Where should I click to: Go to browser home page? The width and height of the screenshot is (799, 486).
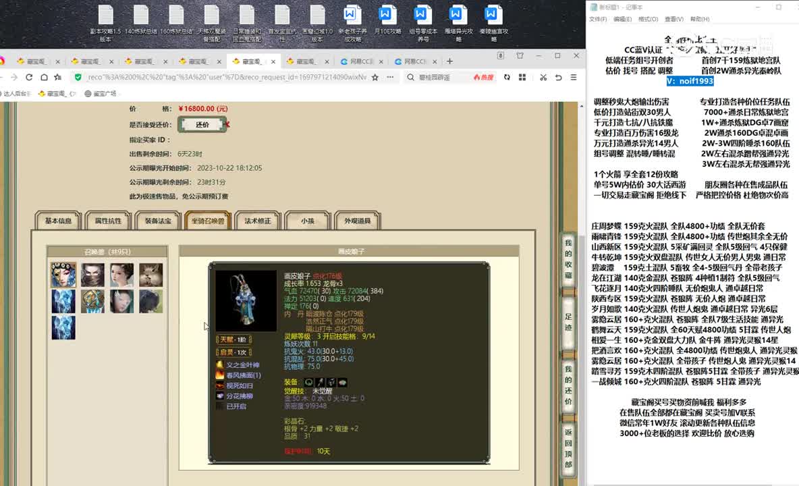45,77
